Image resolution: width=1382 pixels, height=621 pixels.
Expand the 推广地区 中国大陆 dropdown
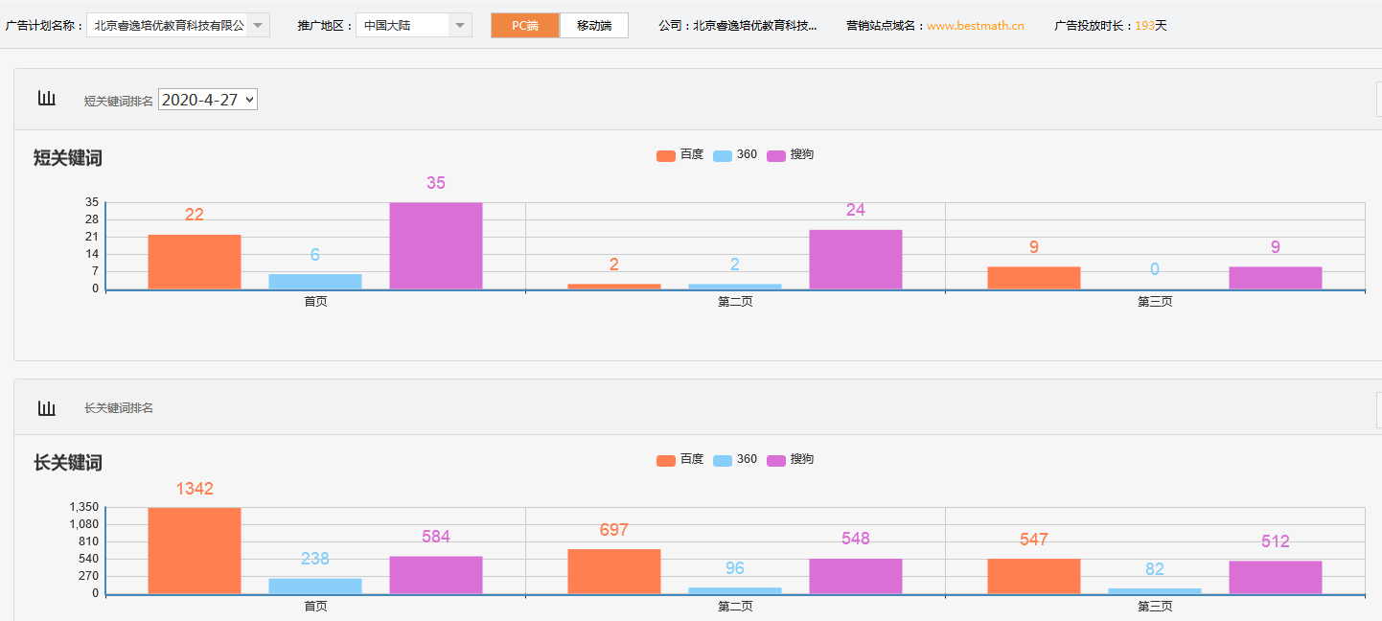(x=460, y=25)
